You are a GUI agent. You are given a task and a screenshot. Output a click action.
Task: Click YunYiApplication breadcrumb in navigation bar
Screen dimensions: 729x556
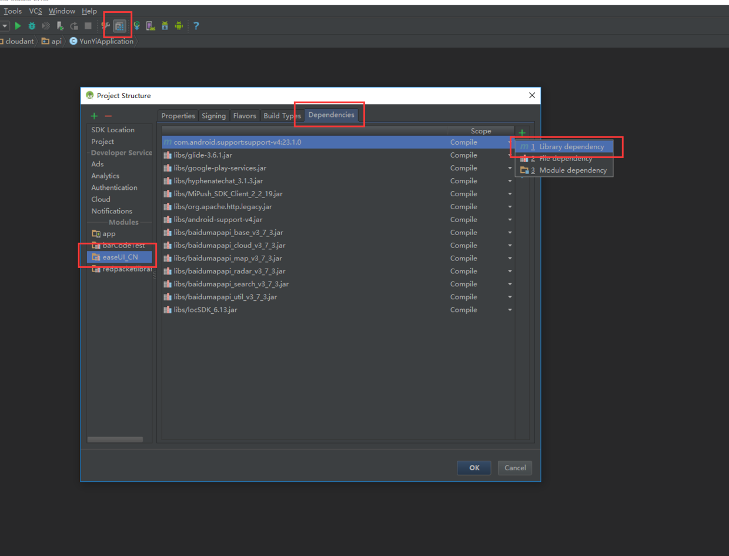coord(102,41)
